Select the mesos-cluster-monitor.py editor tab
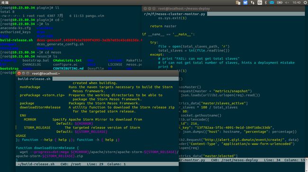The height and width of the screenshot is (172, 308). coord(174,14)
